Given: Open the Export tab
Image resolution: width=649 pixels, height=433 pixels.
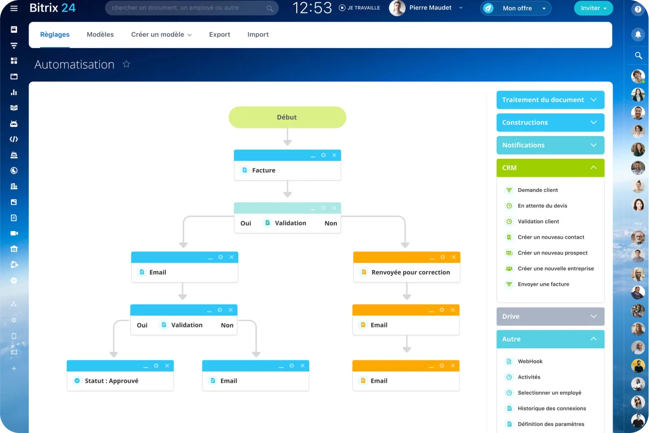Looking at the screenshot, I should pyautogui.click(x=219, y=35).
